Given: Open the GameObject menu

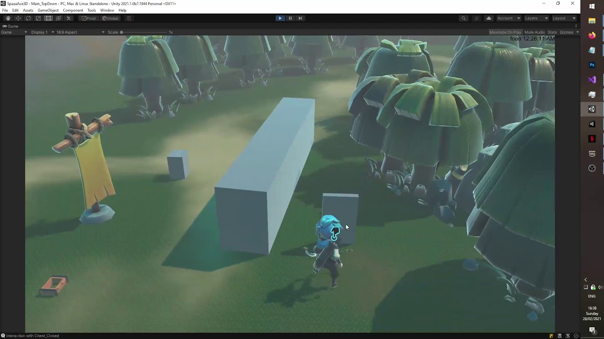Looking at the screenshot, I should coord(48,10).
